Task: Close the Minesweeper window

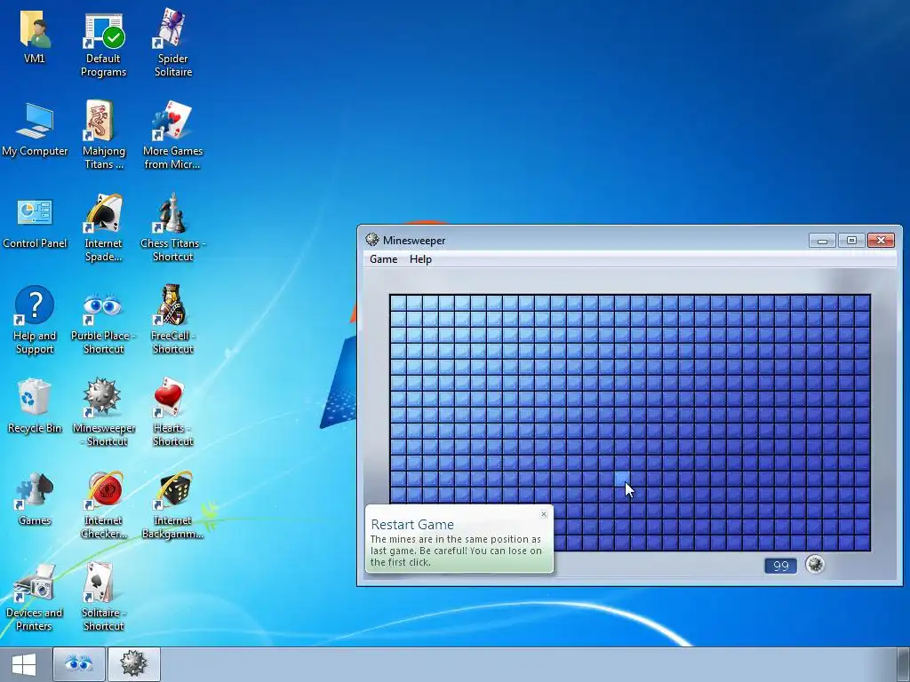Action: coord(881,240)
